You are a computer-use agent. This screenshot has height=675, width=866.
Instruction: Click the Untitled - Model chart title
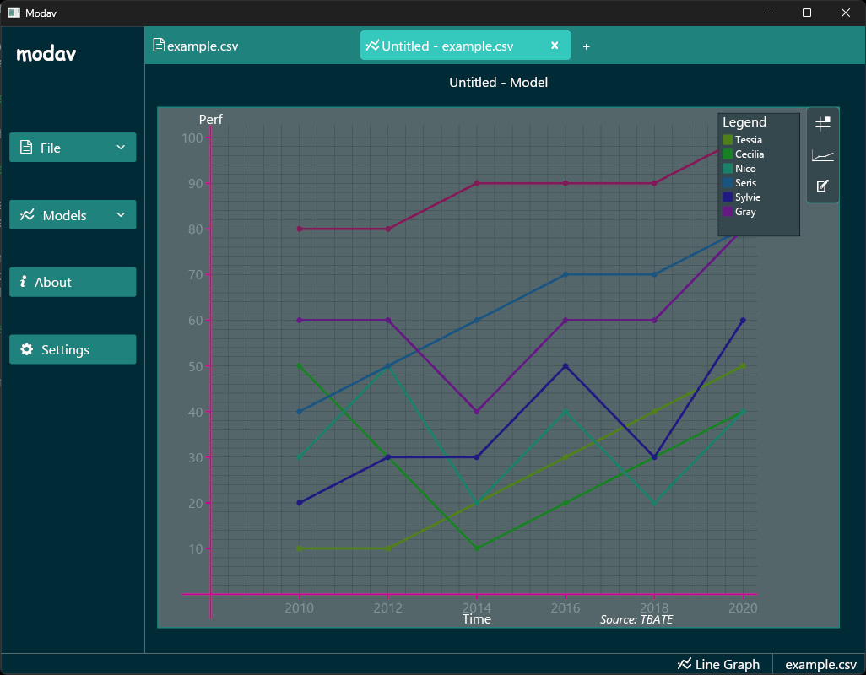[498, 83]
